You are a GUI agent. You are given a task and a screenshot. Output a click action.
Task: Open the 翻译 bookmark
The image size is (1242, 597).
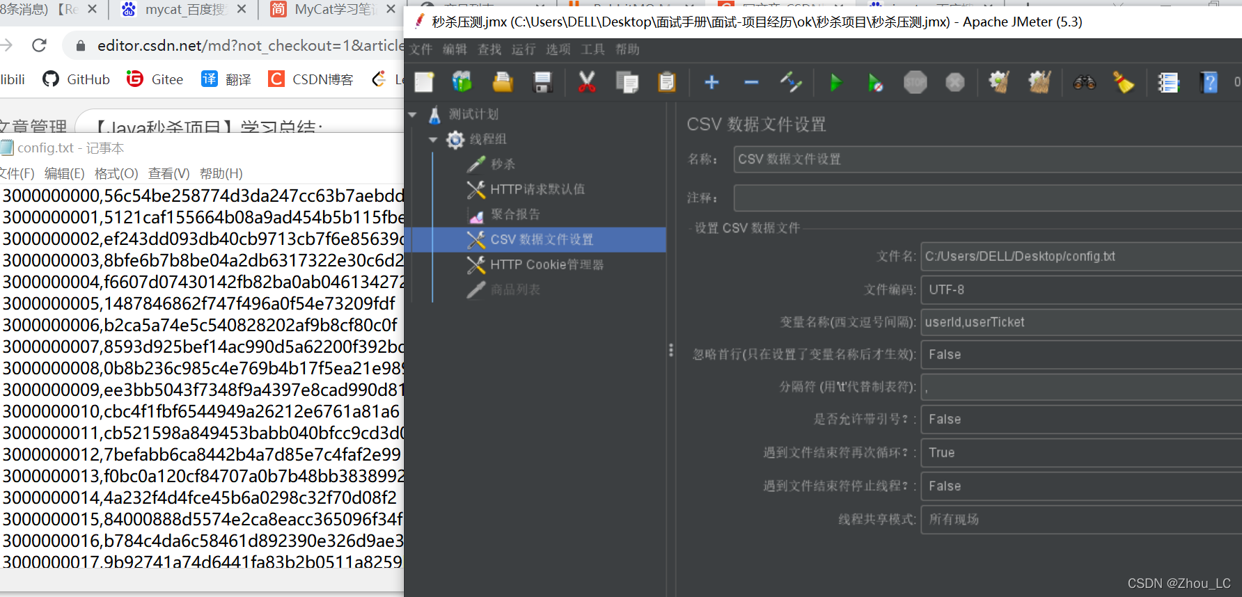coord(226,79)
